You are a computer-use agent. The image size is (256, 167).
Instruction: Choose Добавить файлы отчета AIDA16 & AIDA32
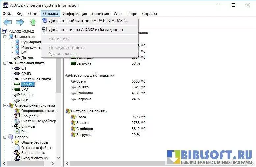88,20
